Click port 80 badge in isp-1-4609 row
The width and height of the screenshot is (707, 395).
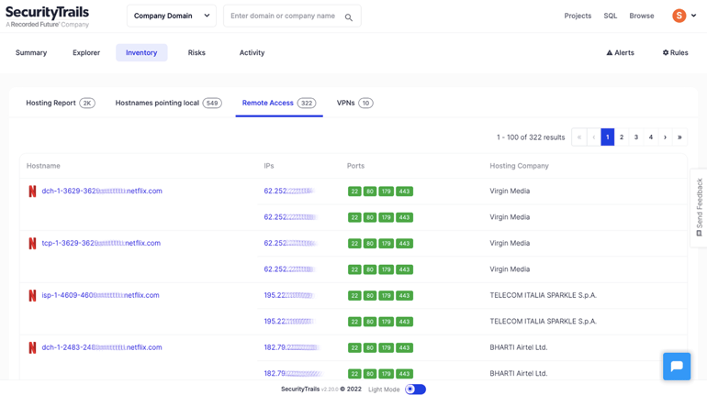click(370, 296)
